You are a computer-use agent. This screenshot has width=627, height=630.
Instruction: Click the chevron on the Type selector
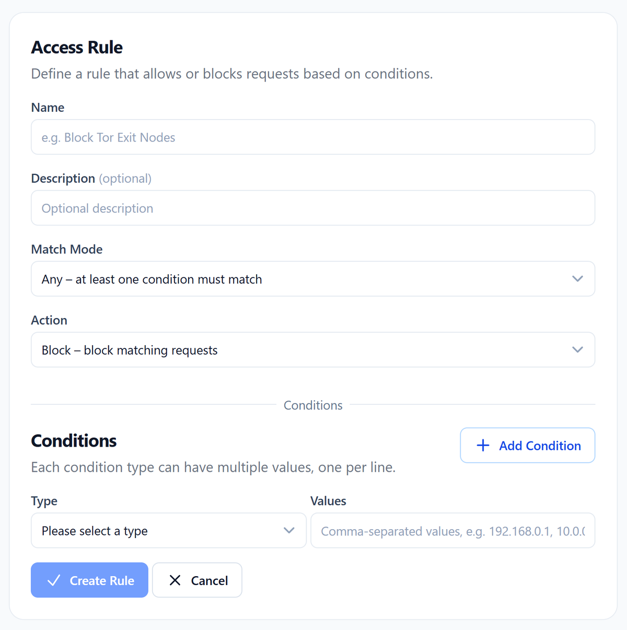point(289,530)
